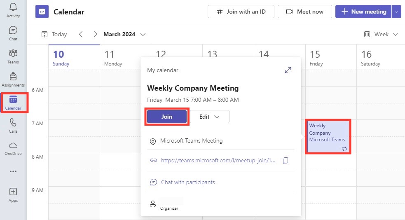Click the link icon beside meeting URL
Image resolution: width=405 pixels, height=220 pixels.
153,160
